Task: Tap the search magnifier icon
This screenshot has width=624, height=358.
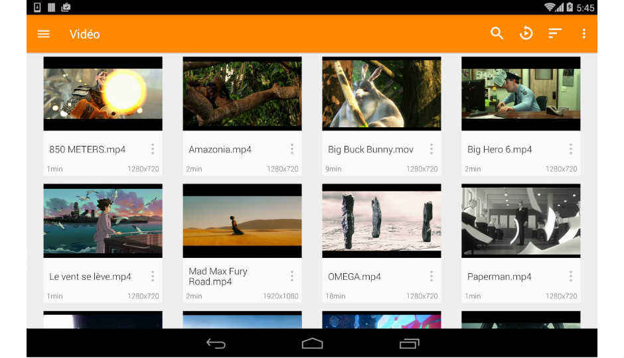Action: coord(497,33)
